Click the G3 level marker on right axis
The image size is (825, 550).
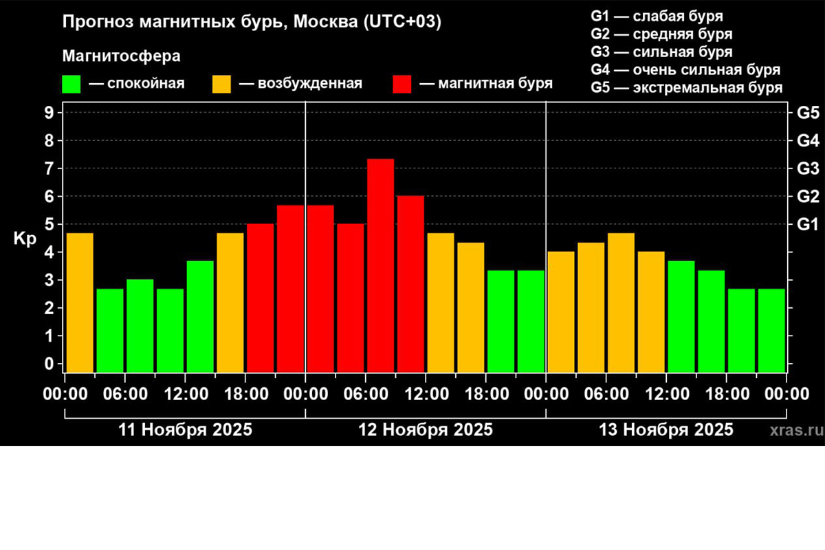click(809, 168)
